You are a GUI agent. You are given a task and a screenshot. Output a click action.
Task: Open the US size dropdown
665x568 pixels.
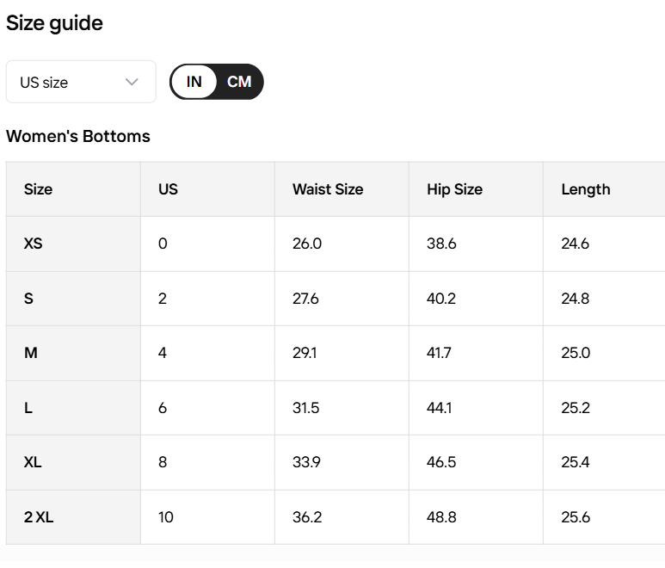click(80, 83)
